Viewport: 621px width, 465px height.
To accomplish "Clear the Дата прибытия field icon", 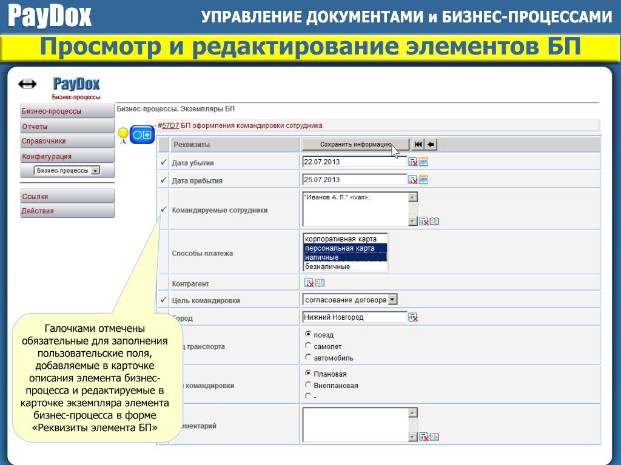I will click(x=412, y=180).
